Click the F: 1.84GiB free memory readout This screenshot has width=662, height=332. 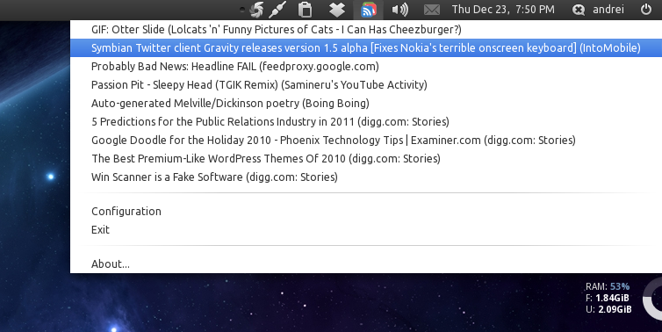(x=607, y=298)
